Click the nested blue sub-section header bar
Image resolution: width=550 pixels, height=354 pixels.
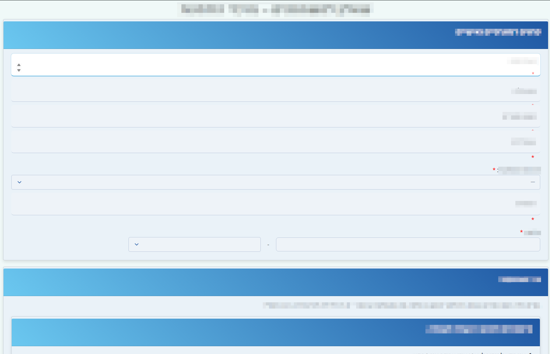[x=276, y=332]
